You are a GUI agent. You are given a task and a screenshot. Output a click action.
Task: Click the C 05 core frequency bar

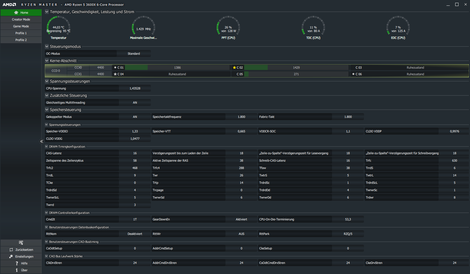[x=296, y=74]
